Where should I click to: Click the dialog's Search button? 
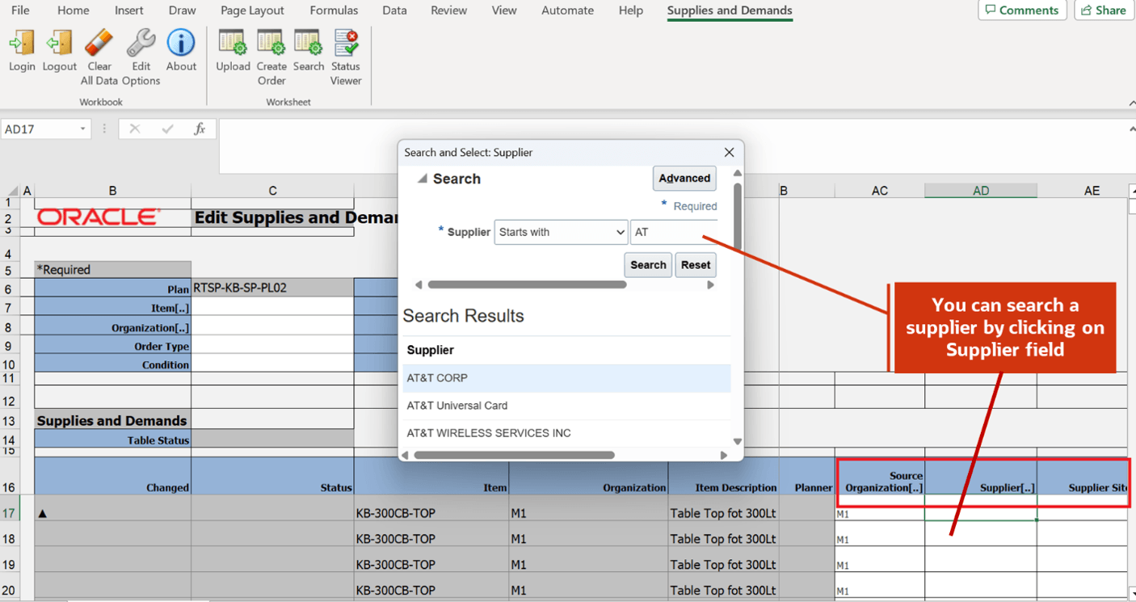click(648, 265)
